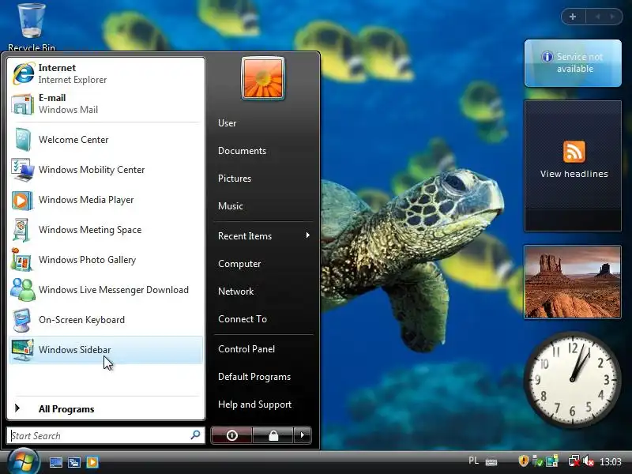Screen dimensions: 632x474
Task: Start the On-Screen Keyboard
Action: click(x=106, y=320)
